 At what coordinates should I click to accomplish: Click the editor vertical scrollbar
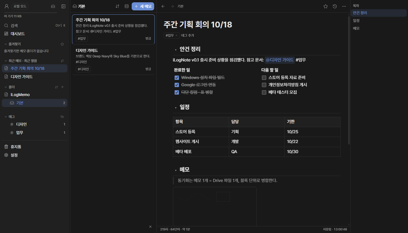pyautogui.click(x=349, y=81)
